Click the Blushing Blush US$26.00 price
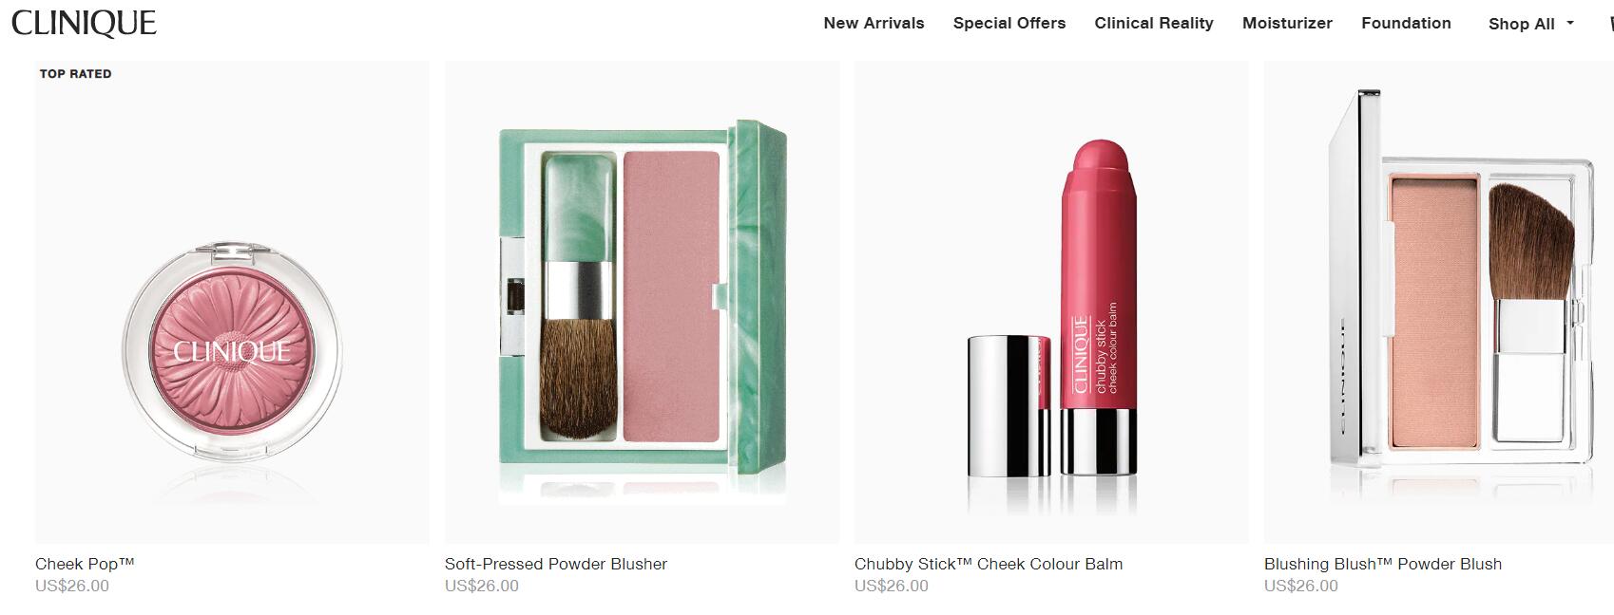 tap(1301, 586)
